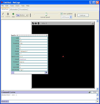Open the turtle monitor command history dropdown
The height and width of the screenshot is (104, 100).
click(46, 73)
